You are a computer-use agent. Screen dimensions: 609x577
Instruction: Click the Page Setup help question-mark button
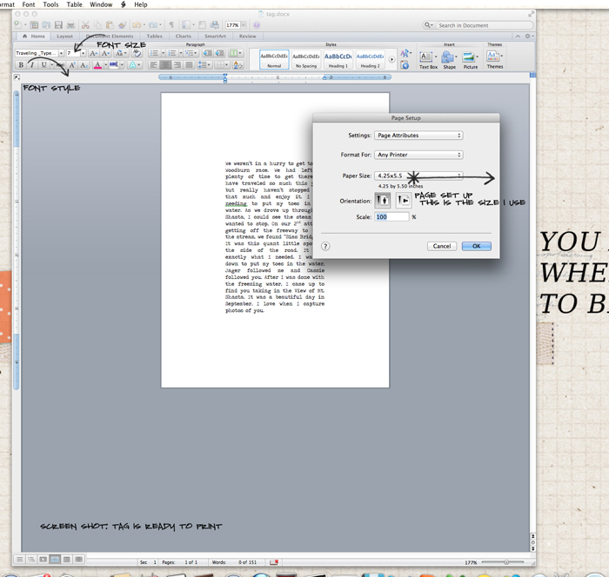coord(325,246)
